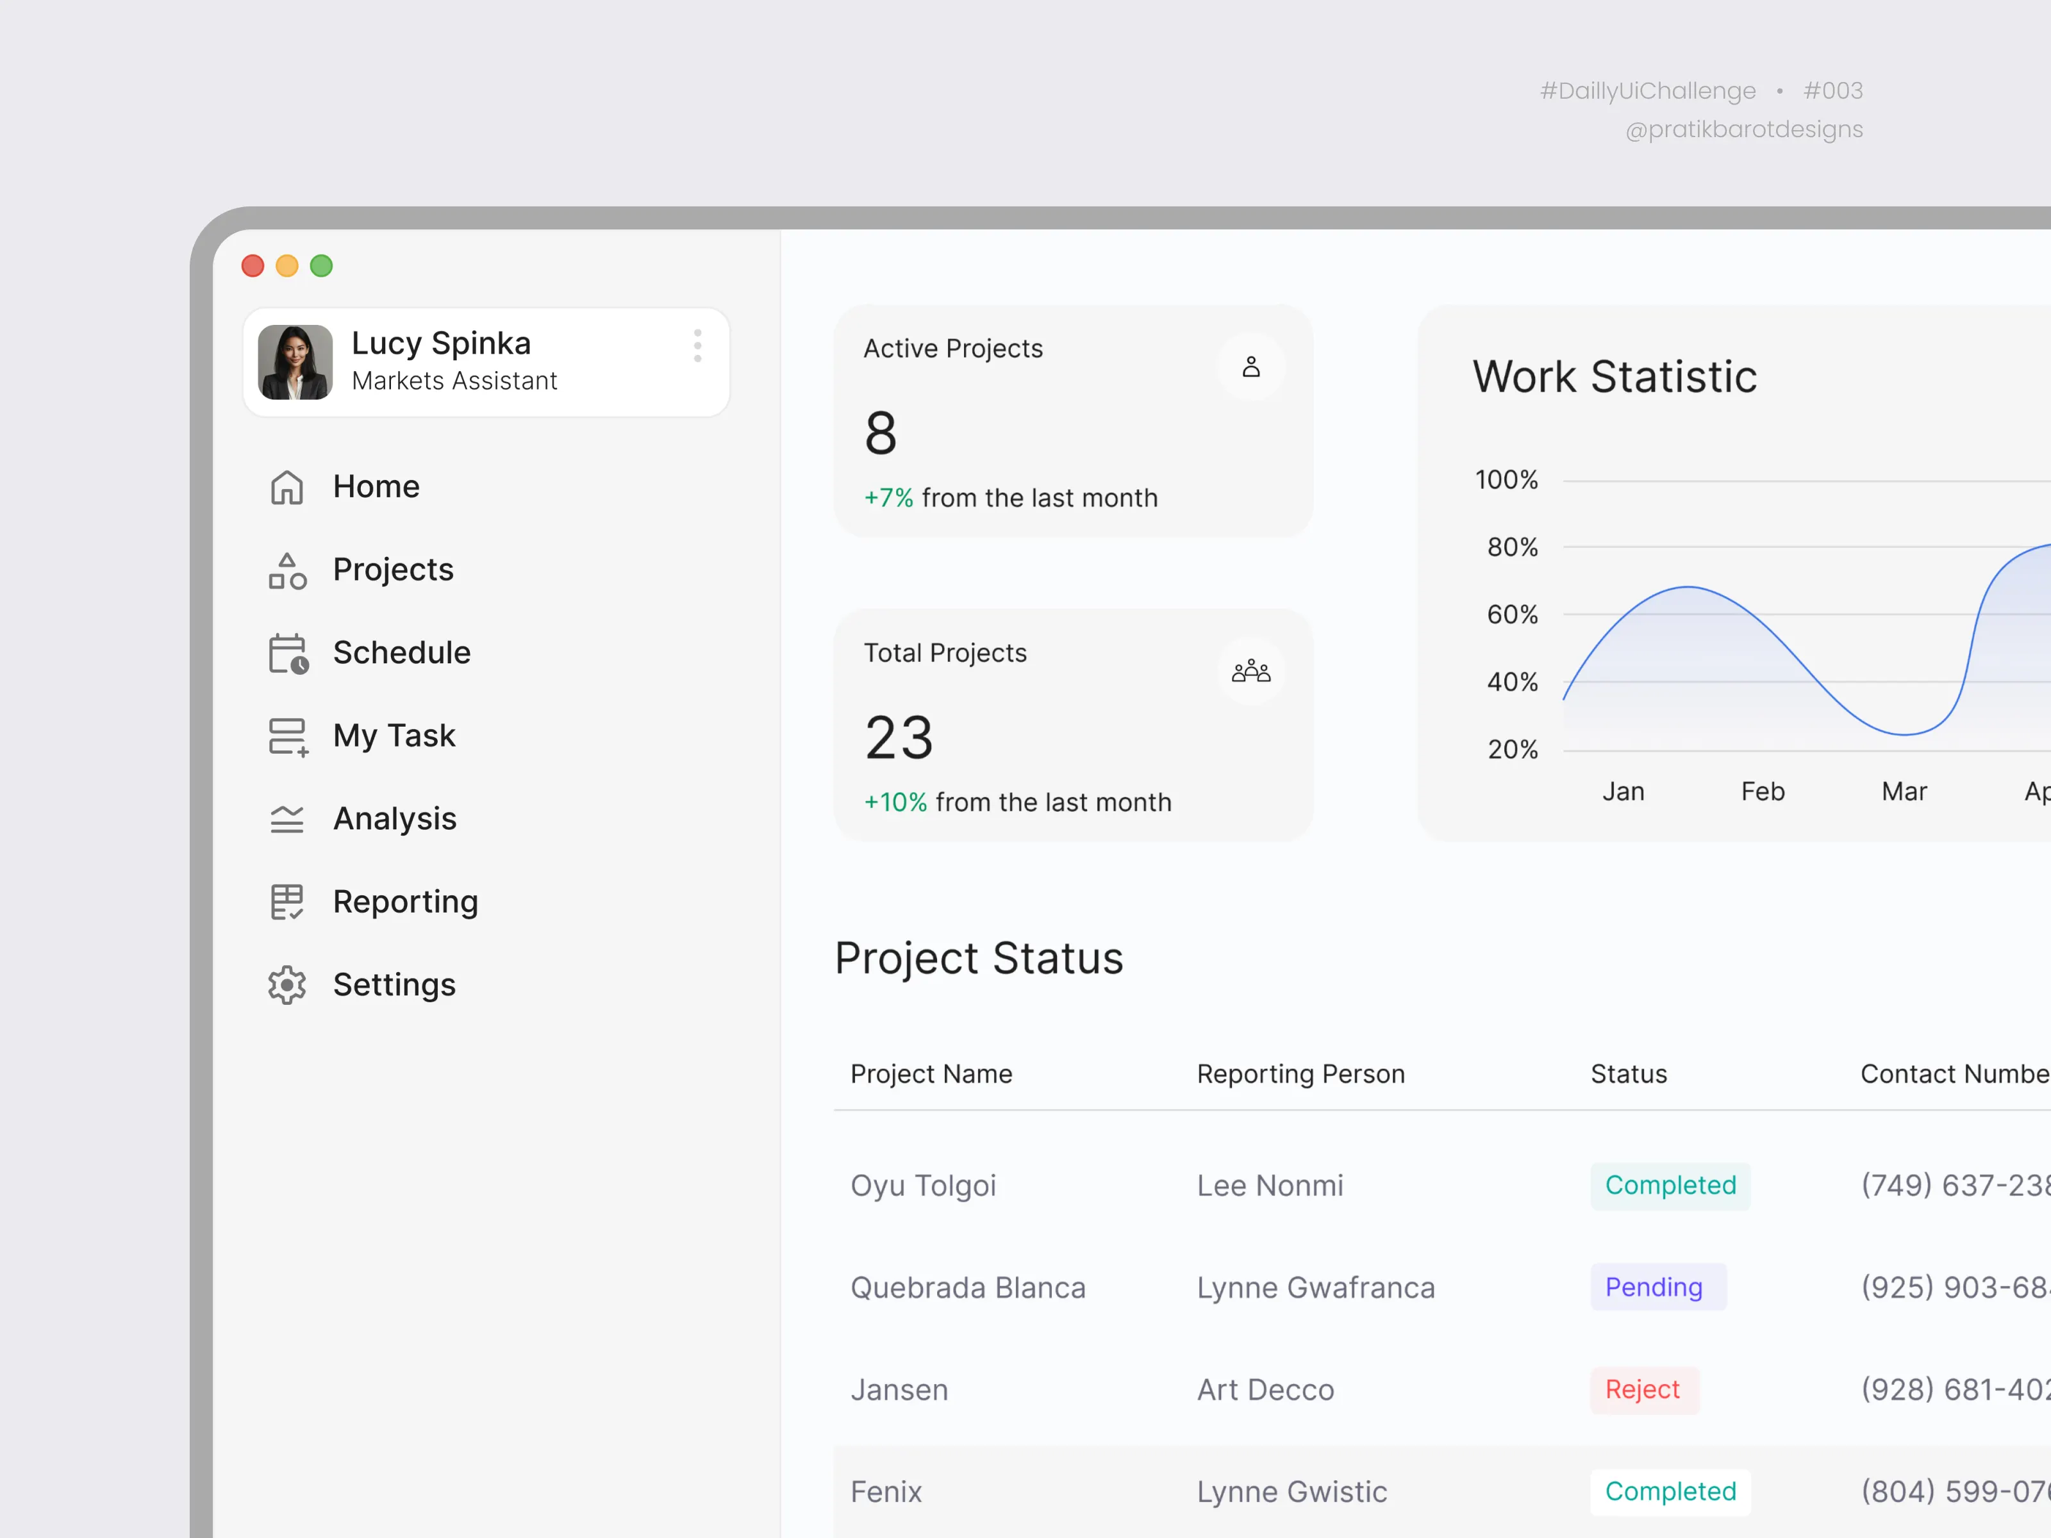Image resolution: width=2051 pixels, height=1538 pixels.
Task: Select the Quebrada Blanca project name
Action: point(967,1287)
